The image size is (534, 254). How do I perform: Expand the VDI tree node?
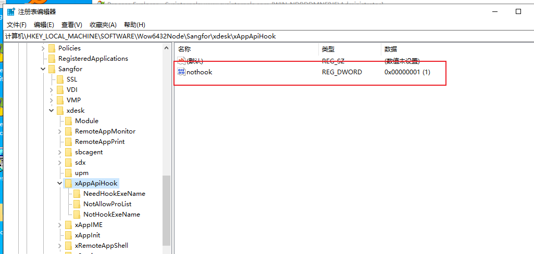[x=51, y=90]
